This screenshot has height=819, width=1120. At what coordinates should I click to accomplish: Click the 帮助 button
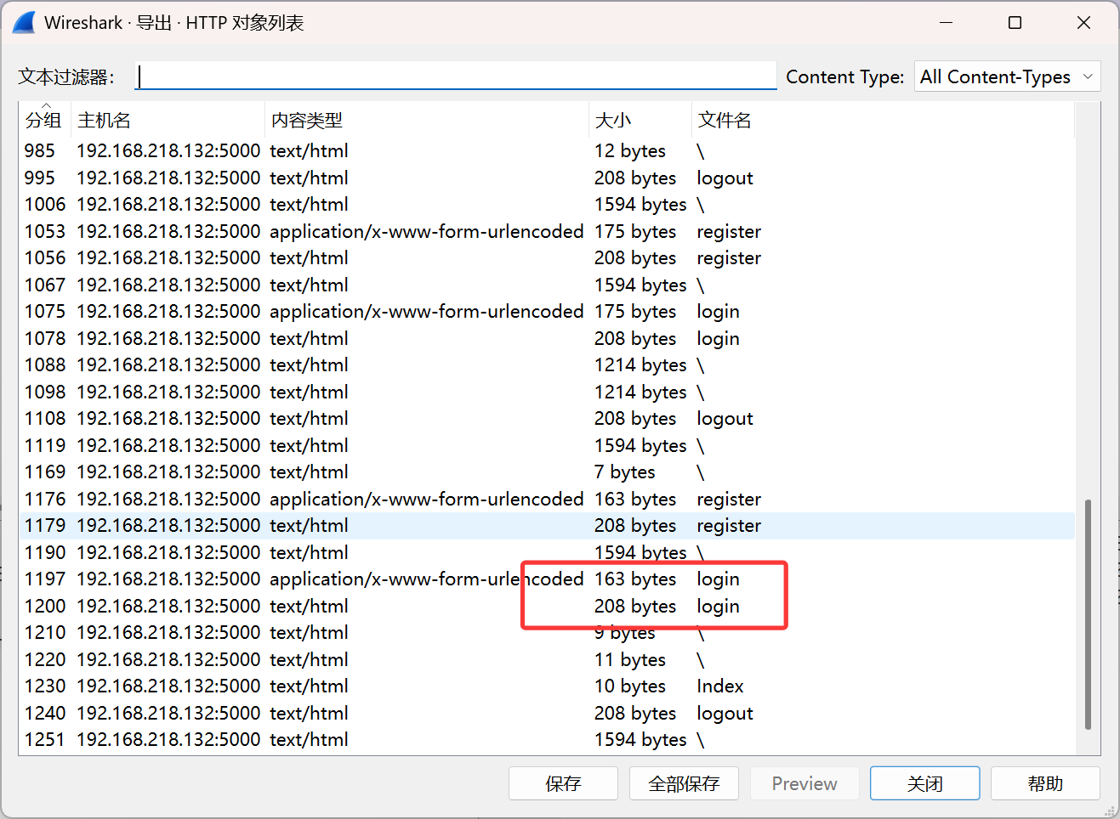(x=1045, y=783)
